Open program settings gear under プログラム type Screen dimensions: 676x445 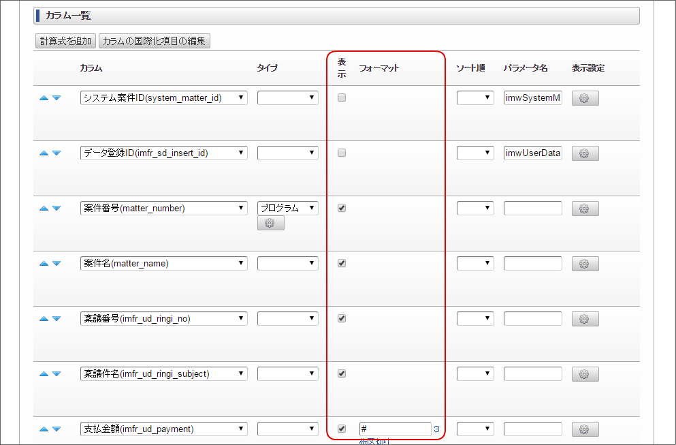[x=271, y=223]
